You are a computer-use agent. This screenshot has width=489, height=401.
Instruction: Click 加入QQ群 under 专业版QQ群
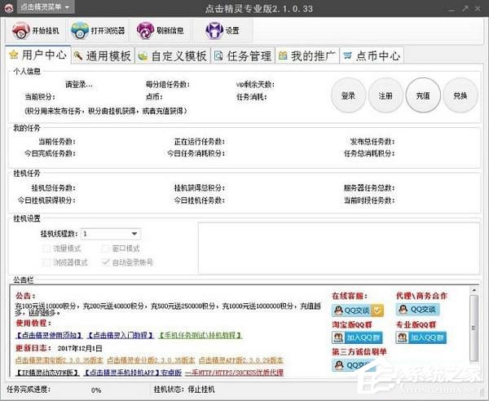(421, 337)
